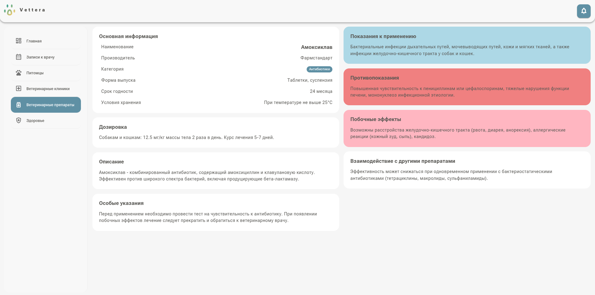Click manufacturer value Фармстандарт

point(316,58)
